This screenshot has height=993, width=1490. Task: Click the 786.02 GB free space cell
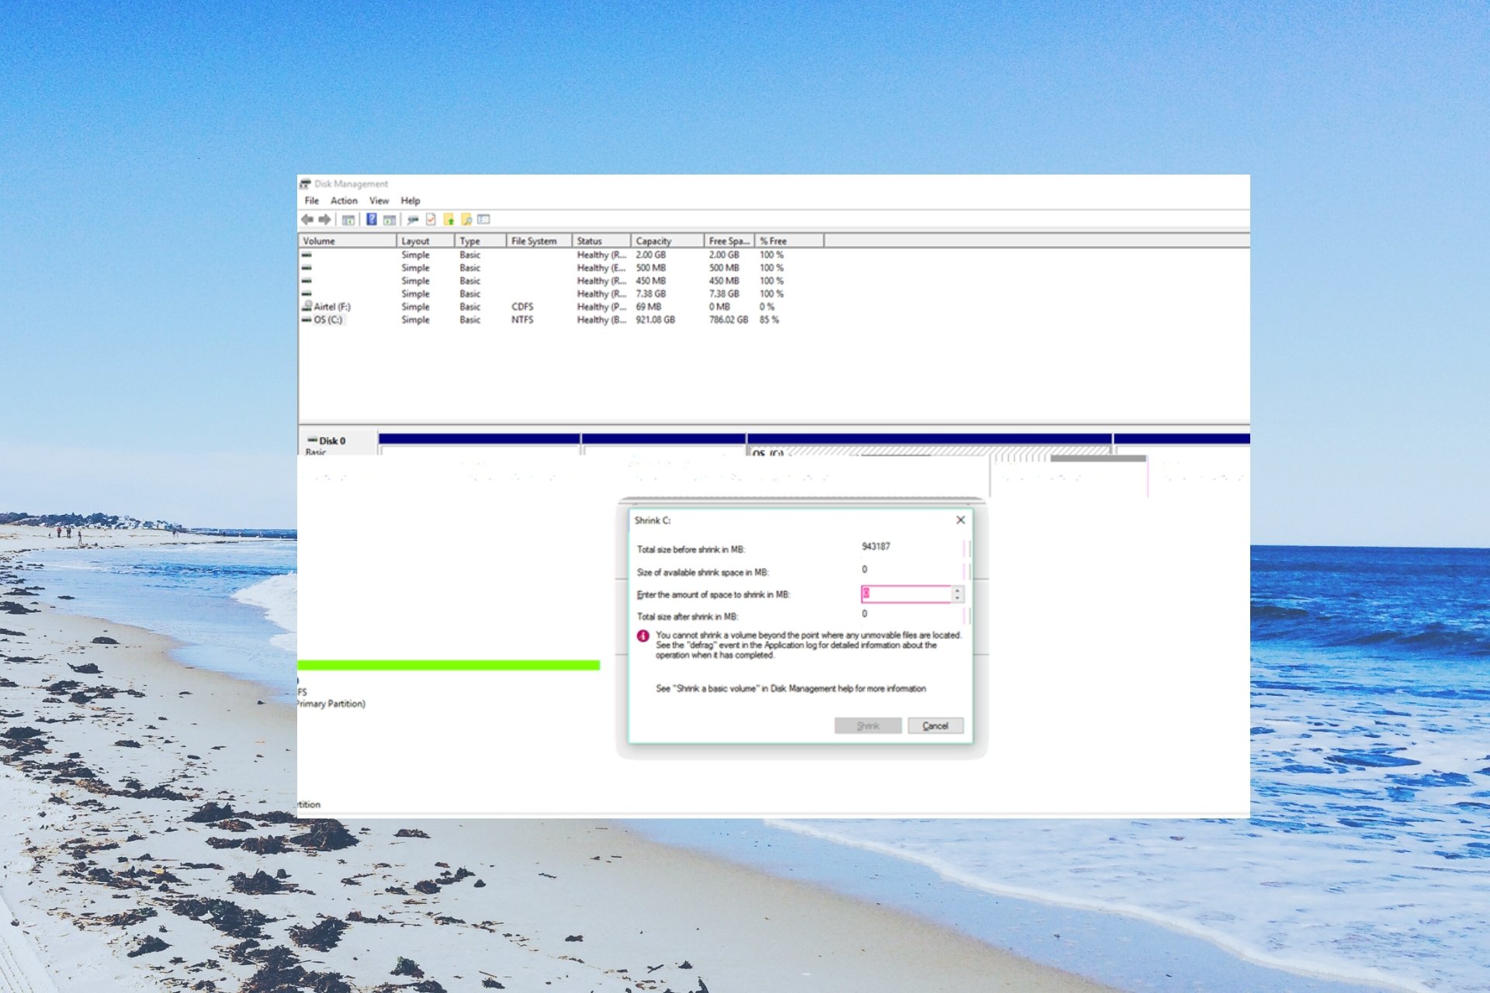click(x=728, y=320)
